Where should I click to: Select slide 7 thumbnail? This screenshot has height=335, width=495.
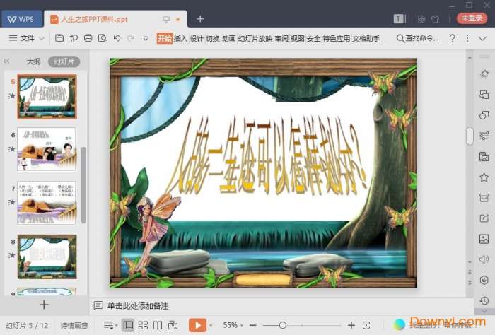pos(47,203)
